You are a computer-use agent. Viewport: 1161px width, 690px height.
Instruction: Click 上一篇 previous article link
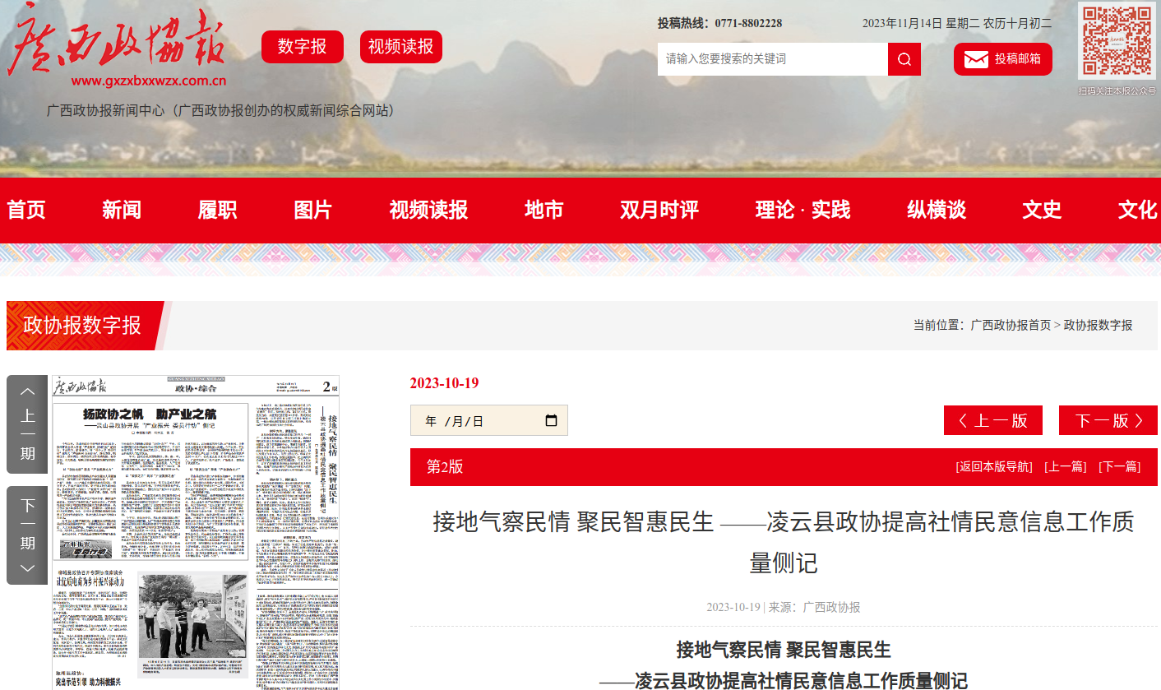[1066, 466]
